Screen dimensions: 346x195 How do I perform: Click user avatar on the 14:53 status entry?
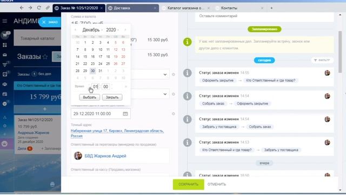(327, 142)
